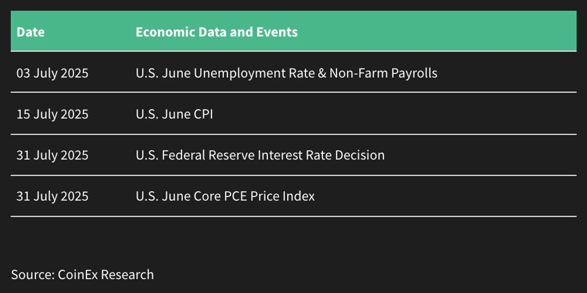Click Federal Reserve text in third row
The width and height of the screenshot is (587, 293).
(x=208, y=155)
